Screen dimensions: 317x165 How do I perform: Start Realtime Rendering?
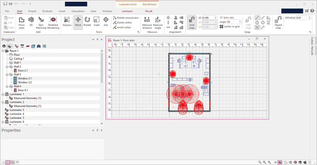pos(53,23)
